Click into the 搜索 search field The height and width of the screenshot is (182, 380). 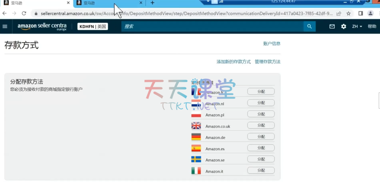pyautogui.click(x=212, y=26)
